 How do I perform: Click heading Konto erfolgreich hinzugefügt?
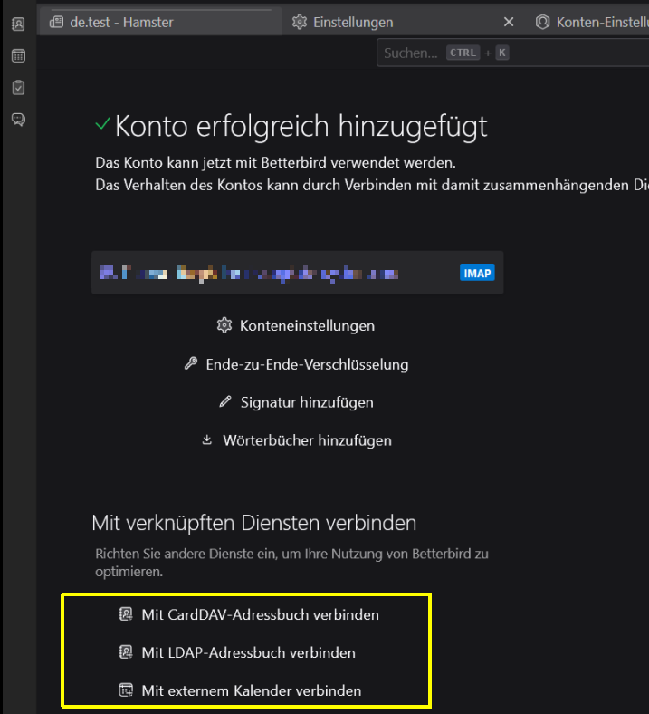301,126
